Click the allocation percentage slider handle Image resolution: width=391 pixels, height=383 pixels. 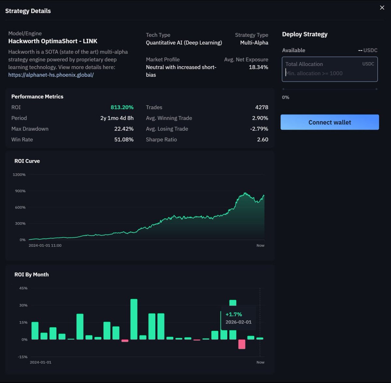[x=283, y=88]
